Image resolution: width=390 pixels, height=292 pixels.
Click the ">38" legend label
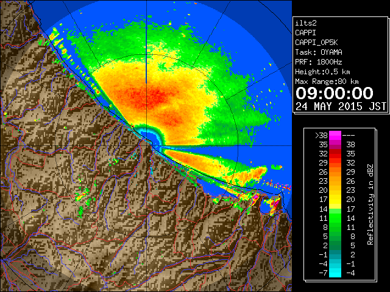pos(321,135)
